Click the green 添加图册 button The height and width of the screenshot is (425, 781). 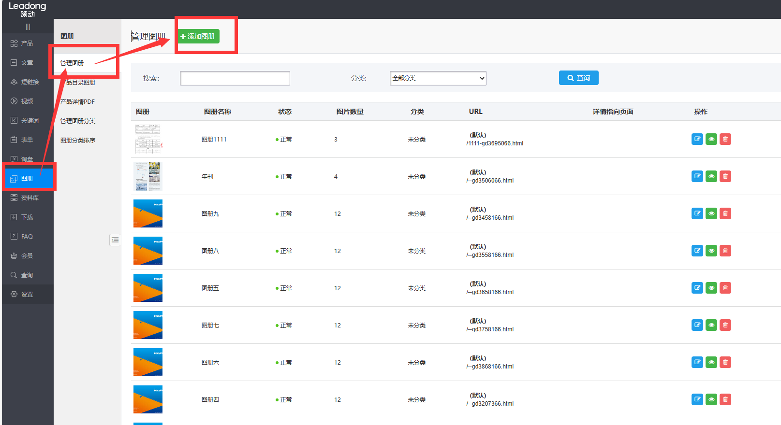198,36
